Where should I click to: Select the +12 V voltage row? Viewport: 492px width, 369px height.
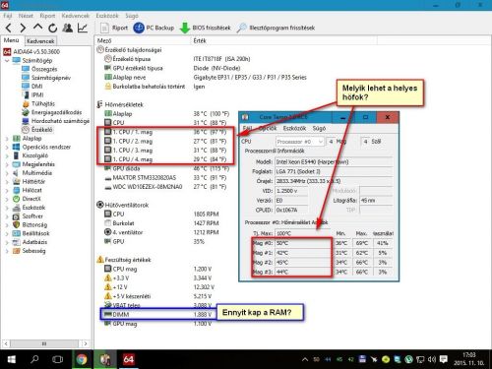coord(159,287)
